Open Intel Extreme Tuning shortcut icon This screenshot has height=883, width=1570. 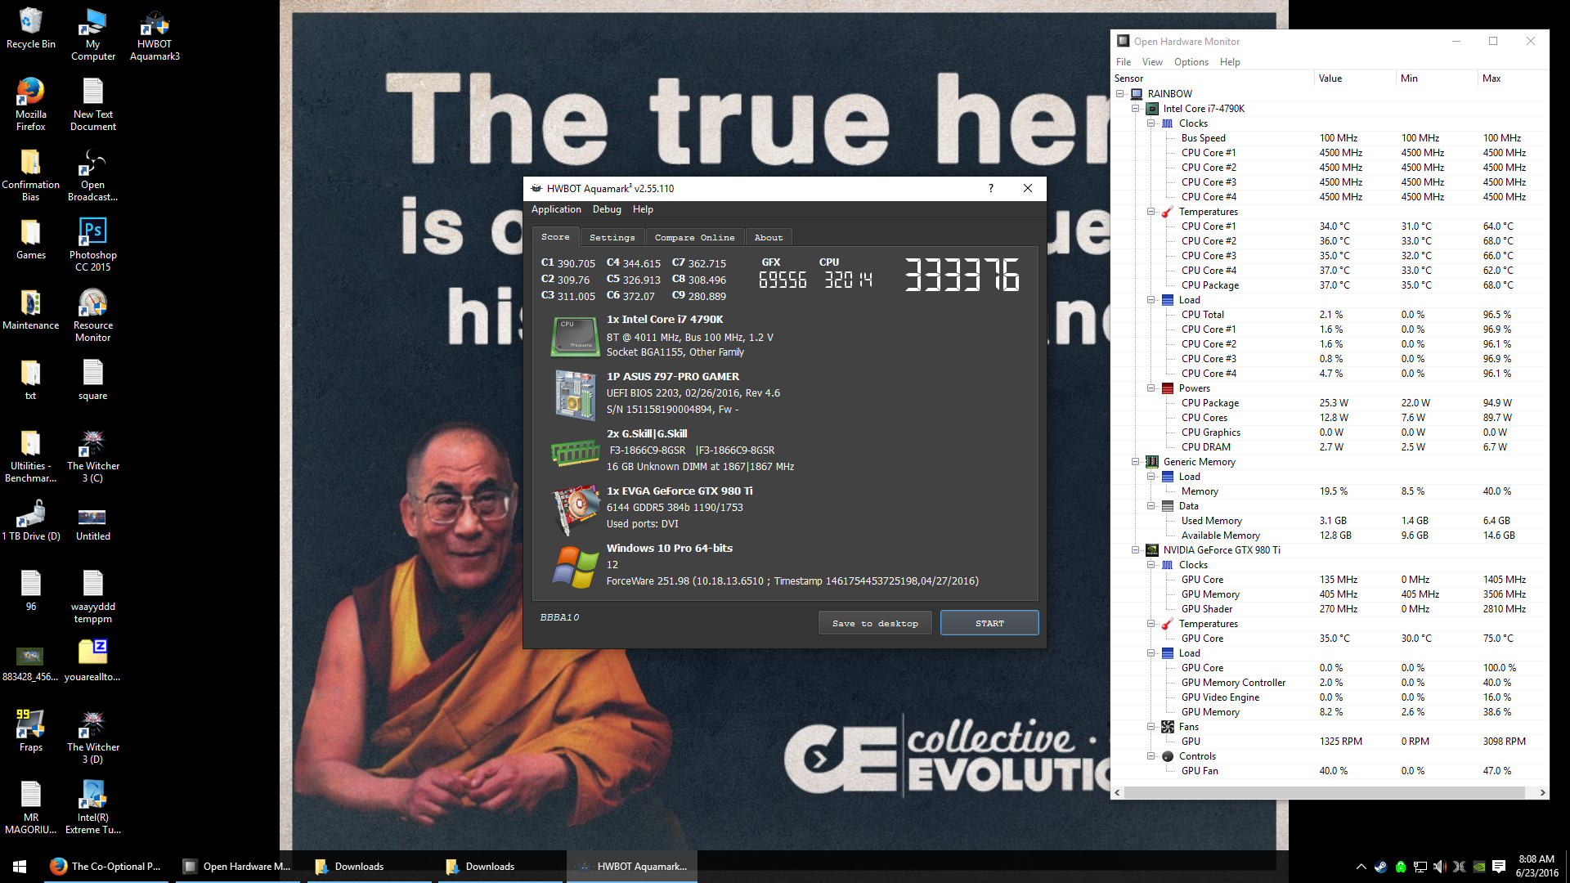[x=93, y=807]
